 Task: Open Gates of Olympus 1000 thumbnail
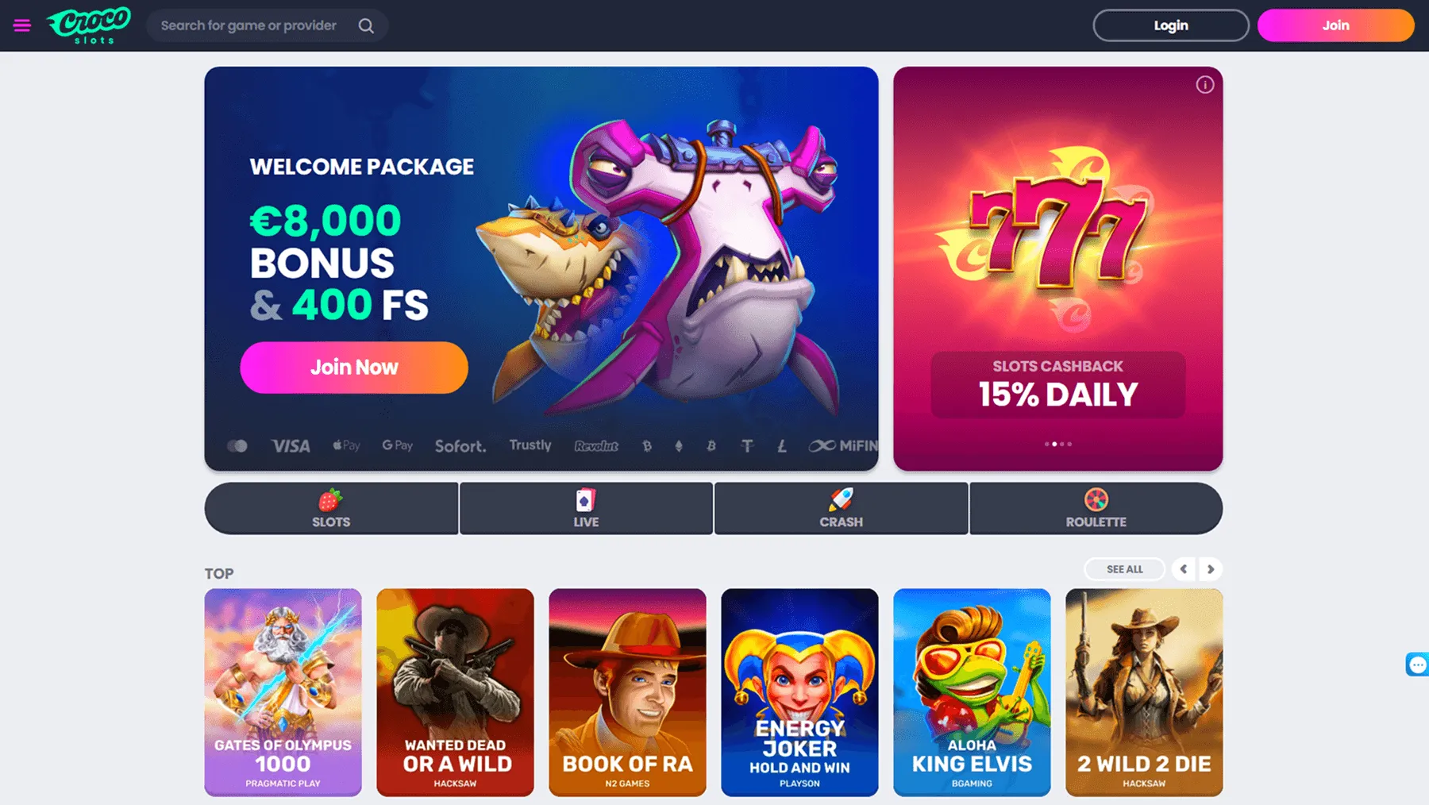283,692
